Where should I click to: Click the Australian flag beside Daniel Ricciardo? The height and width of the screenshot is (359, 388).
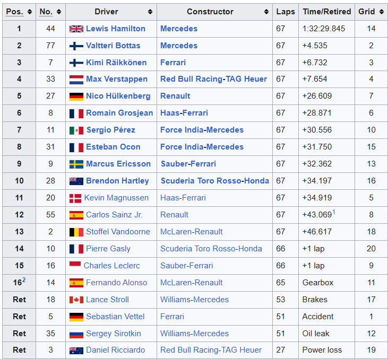[76, 351]
